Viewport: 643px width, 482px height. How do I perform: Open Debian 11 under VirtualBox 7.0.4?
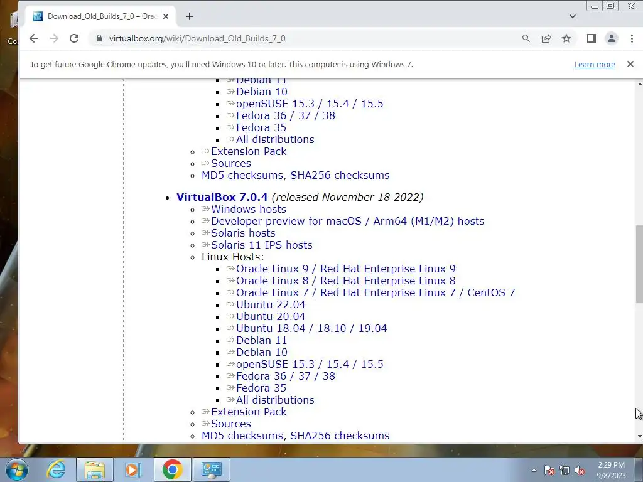262,340
